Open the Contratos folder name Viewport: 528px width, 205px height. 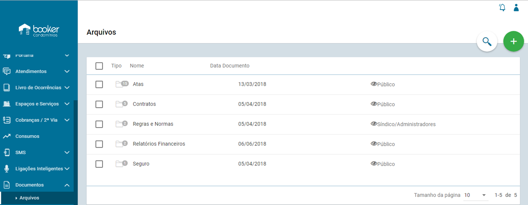coord(144,104)
